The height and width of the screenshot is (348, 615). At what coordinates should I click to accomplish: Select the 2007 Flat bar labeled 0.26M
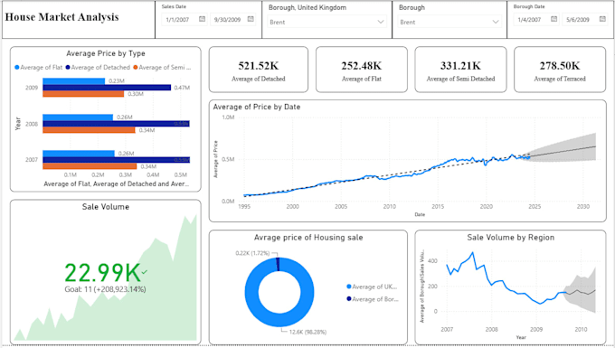(79, 154)
